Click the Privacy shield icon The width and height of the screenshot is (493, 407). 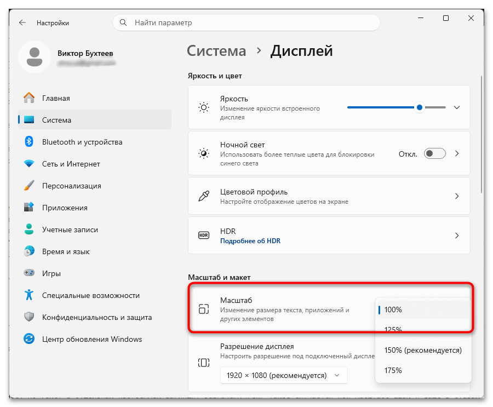click(29, 317)
